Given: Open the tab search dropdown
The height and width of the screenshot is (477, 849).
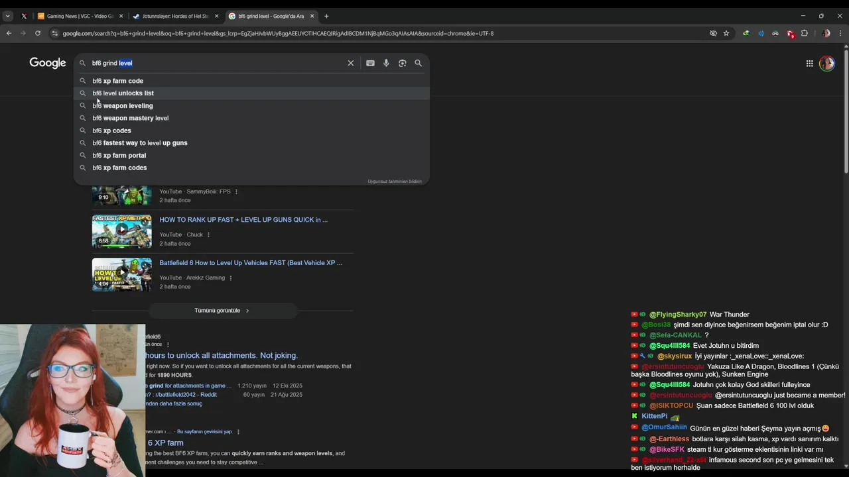Looking at the screenshot, I should tap(8, 16).
